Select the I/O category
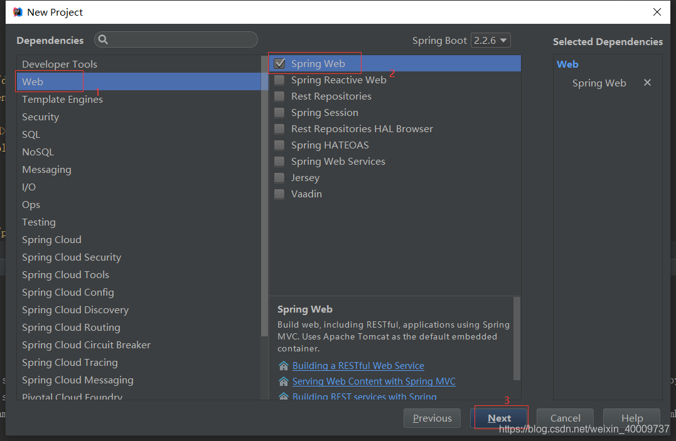 (x=139, y=187)
